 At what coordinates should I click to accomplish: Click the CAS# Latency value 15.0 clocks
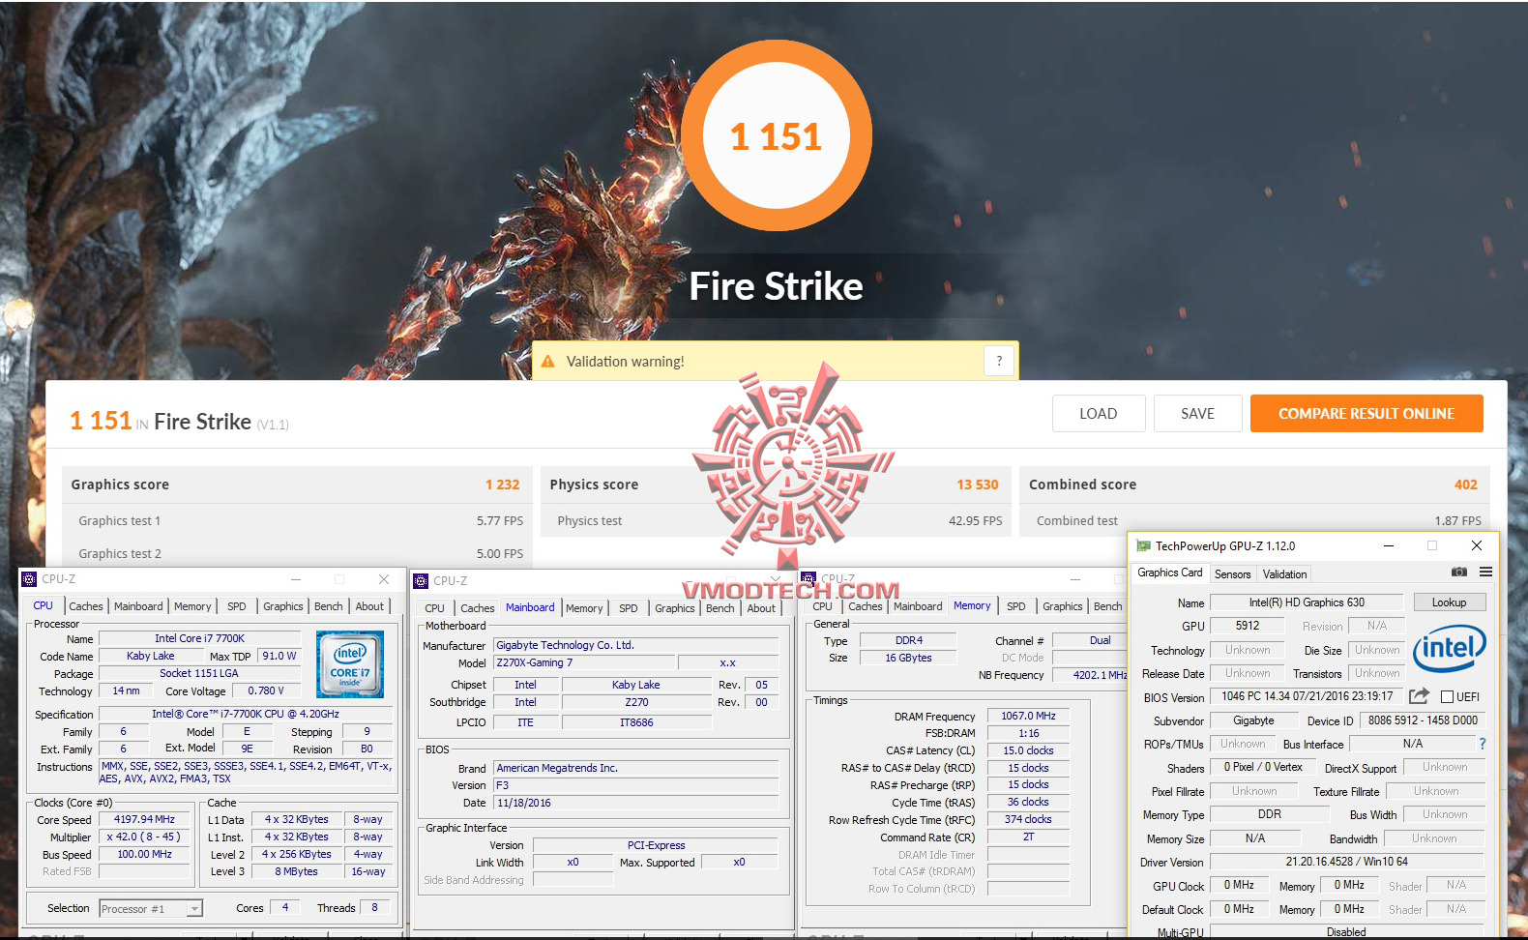pyautogui.click(x=1028, y=750)
